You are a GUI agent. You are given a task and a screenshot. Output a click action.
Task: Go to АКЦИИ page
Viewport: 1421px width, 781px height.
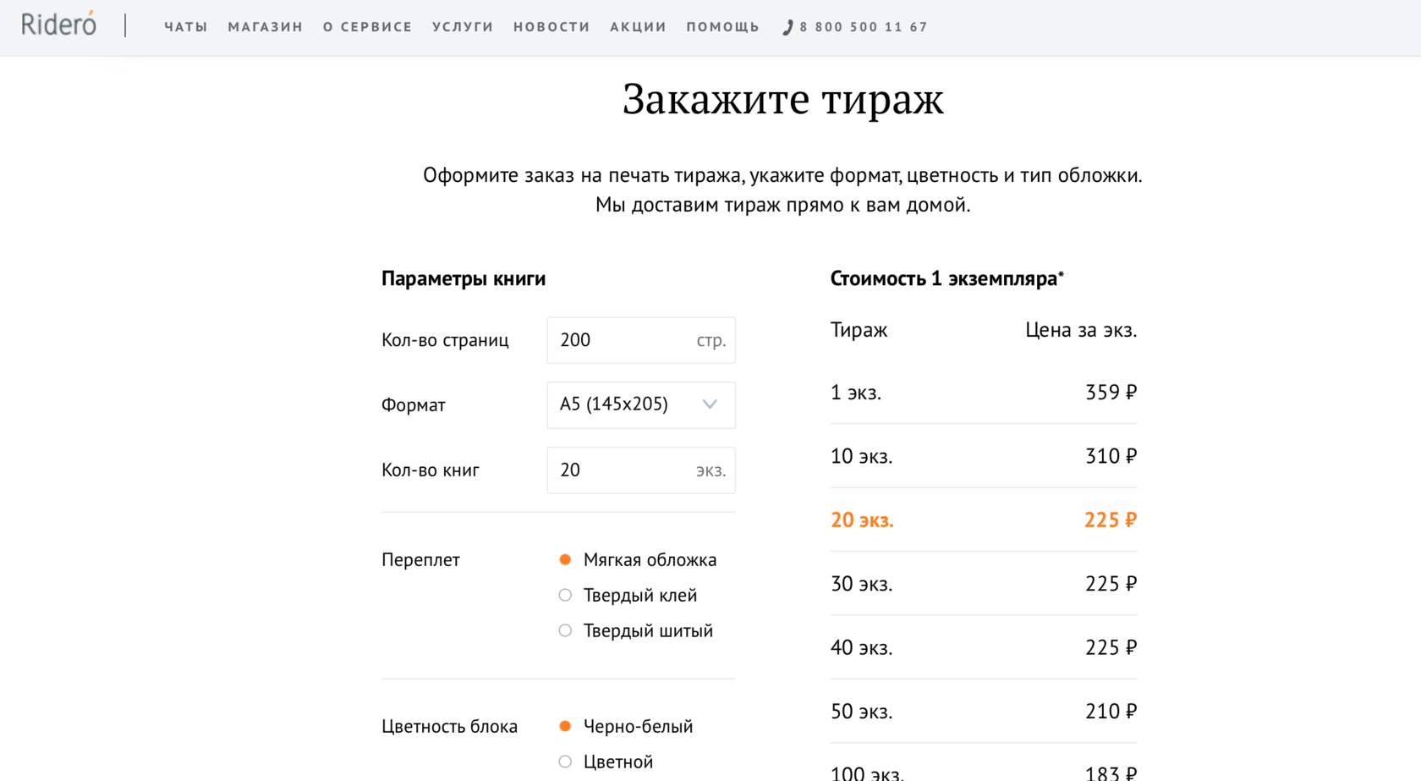click(x=639, y=27)
